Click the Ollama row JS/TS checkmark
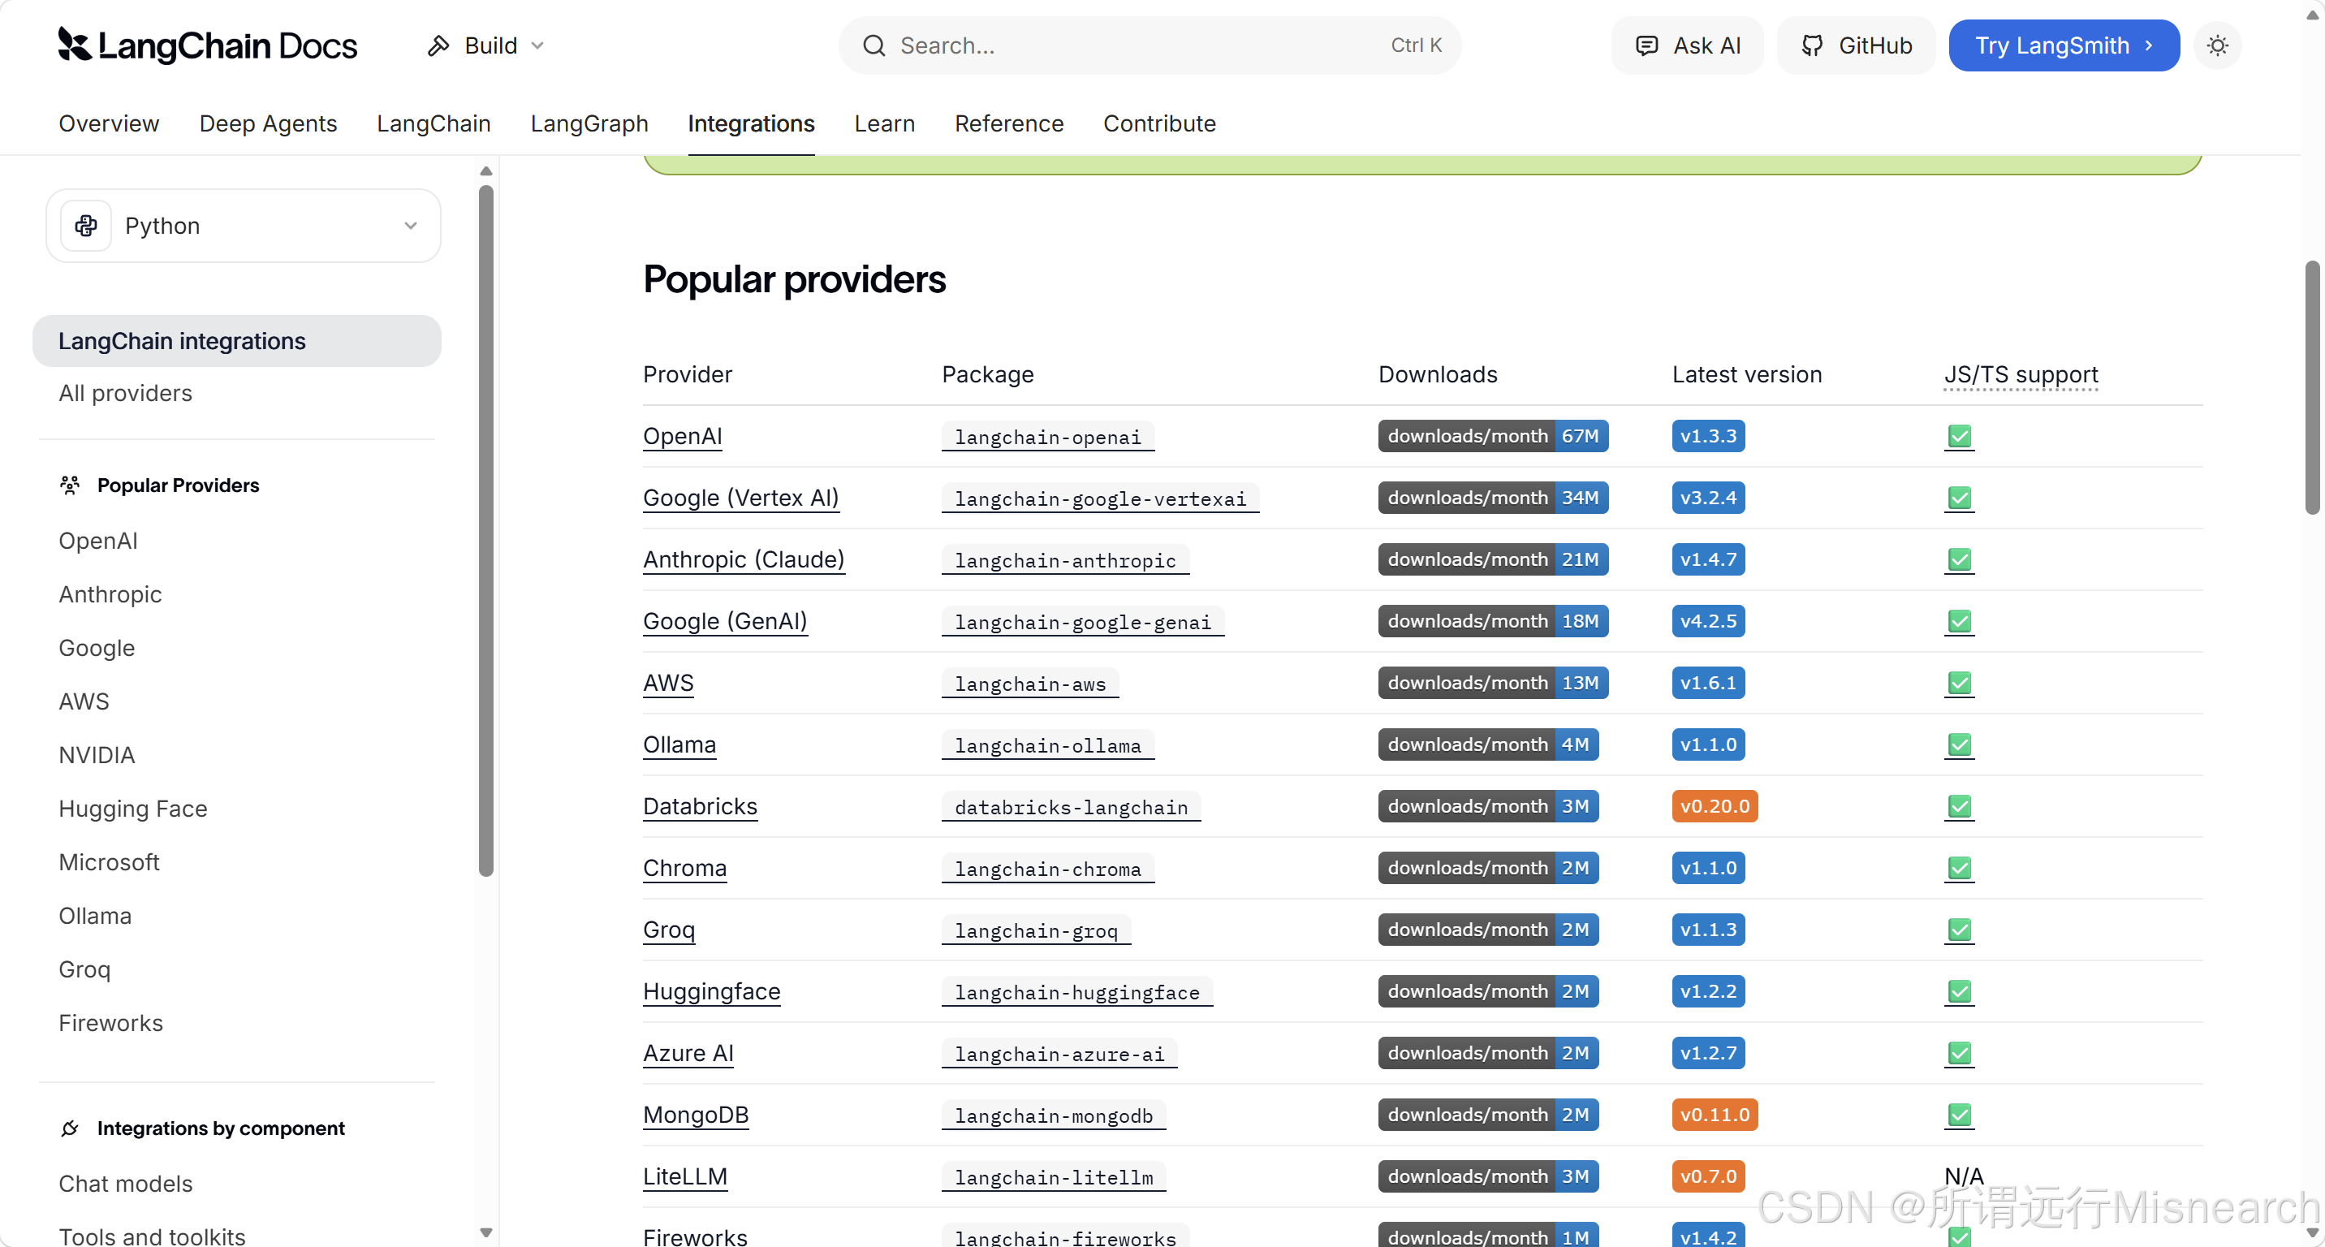This screenshot has width=2325, height=1247. pos(1960,745)
